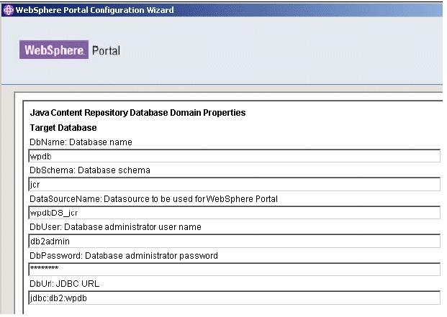Focus the DbUser field with db2admin
Viewport: 447px width, 317px height.
point(235,241)
